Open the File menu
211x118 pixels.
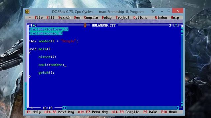coord(39,17)
